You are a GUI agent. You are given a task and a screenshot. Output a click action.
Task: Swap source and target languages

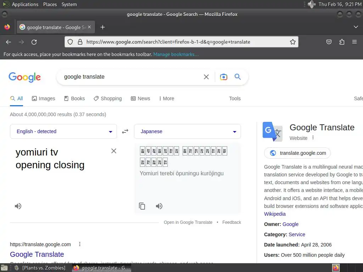point(125,131)
